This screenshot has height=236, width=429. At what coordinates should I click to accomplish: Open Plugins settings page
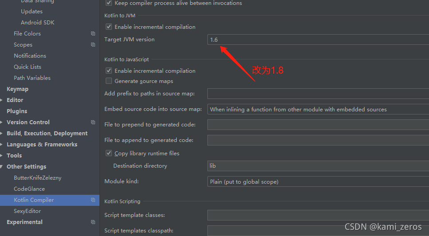(17, 111)
